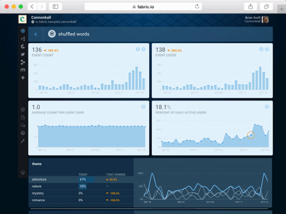Click download icon on Event Count card
The width and height of the screenshot is (286, 214).
[137, 49]
